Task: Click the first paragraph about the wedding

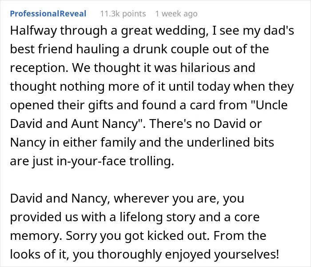Action: [152, 96]
